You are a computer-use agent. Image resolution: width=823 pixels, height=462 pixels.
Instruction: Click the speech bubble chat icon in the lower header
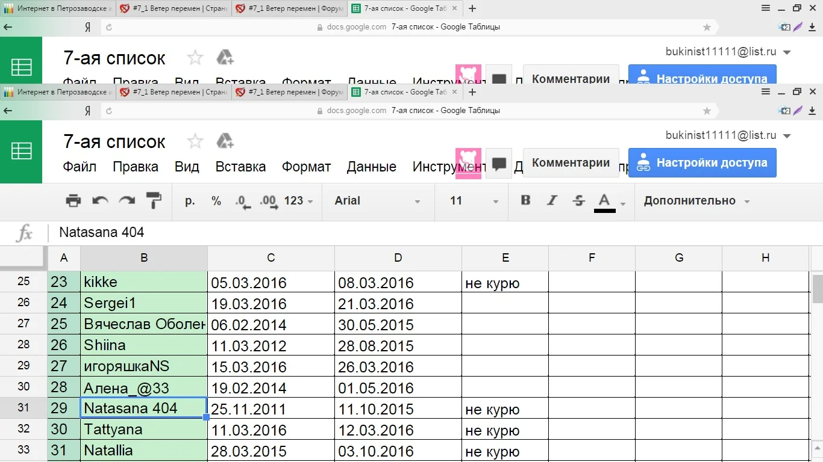click(x=499, y=164)
